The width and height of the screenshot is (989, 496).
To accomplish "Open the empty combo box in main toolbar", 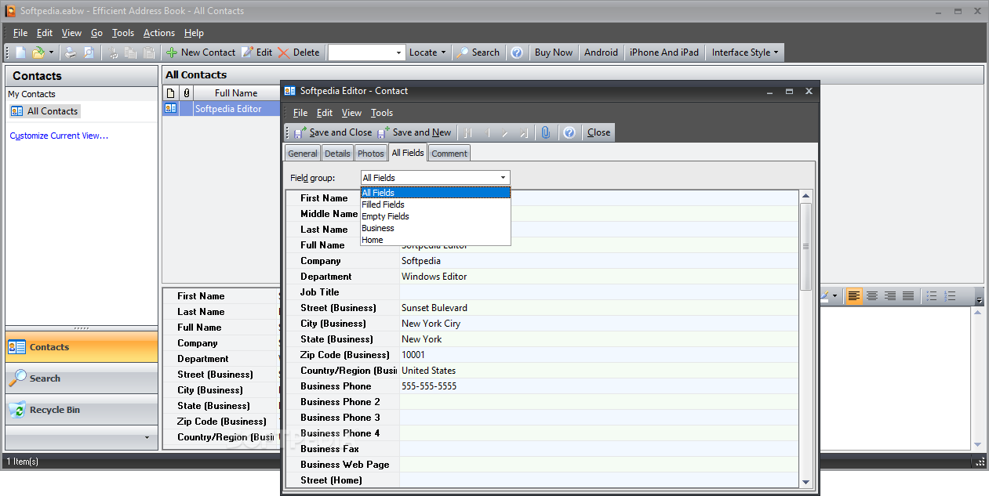I will pos(366,52).
